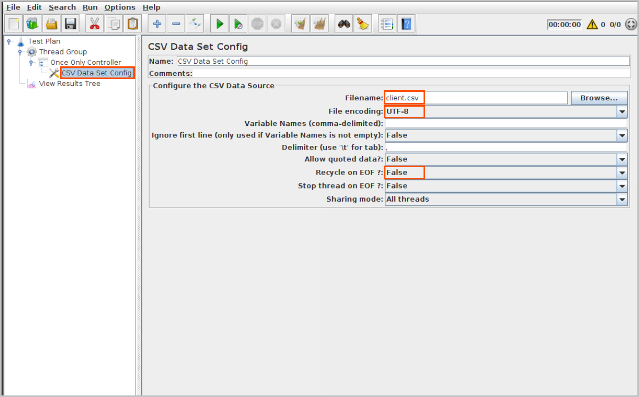Open the Help question mark icon
The width and height of the screenshot is (639, 397).
(407, 24)
